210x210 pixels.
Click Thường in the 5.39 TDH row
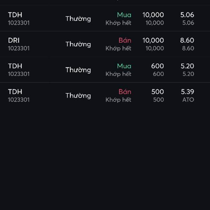(78, 96)
